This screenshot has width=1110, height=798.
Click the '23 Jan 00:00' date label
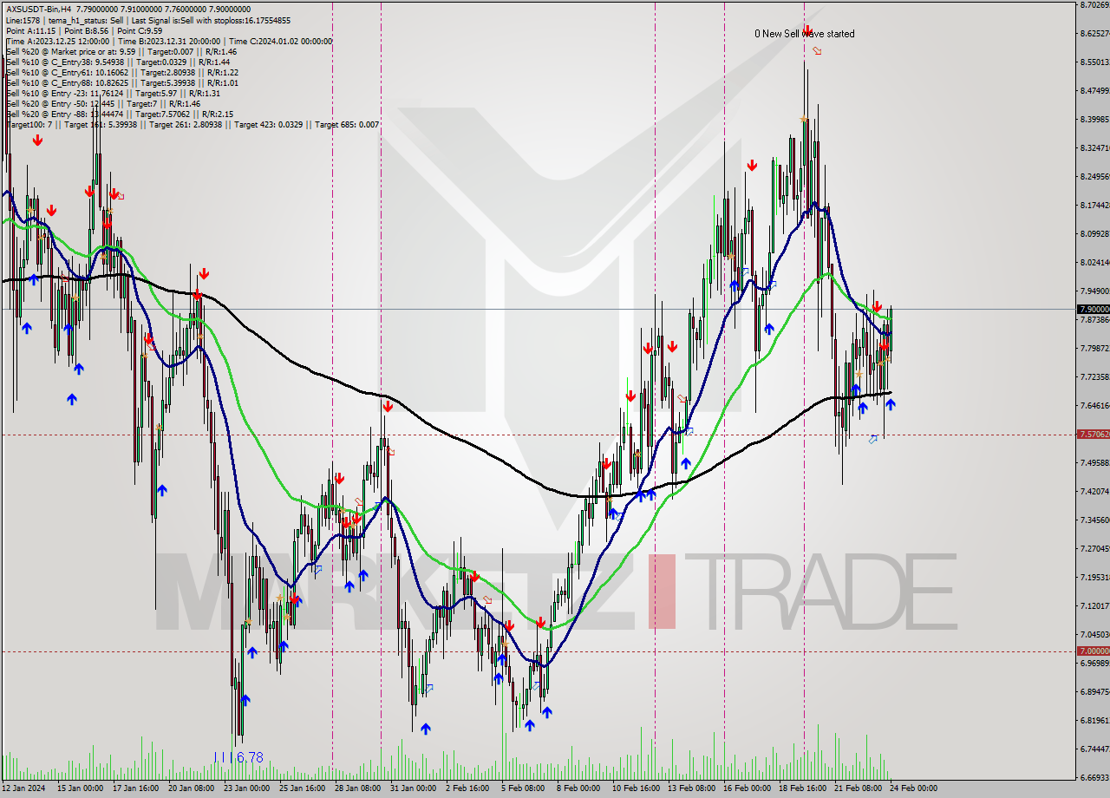pyautogui.click(x=246, y=788)
